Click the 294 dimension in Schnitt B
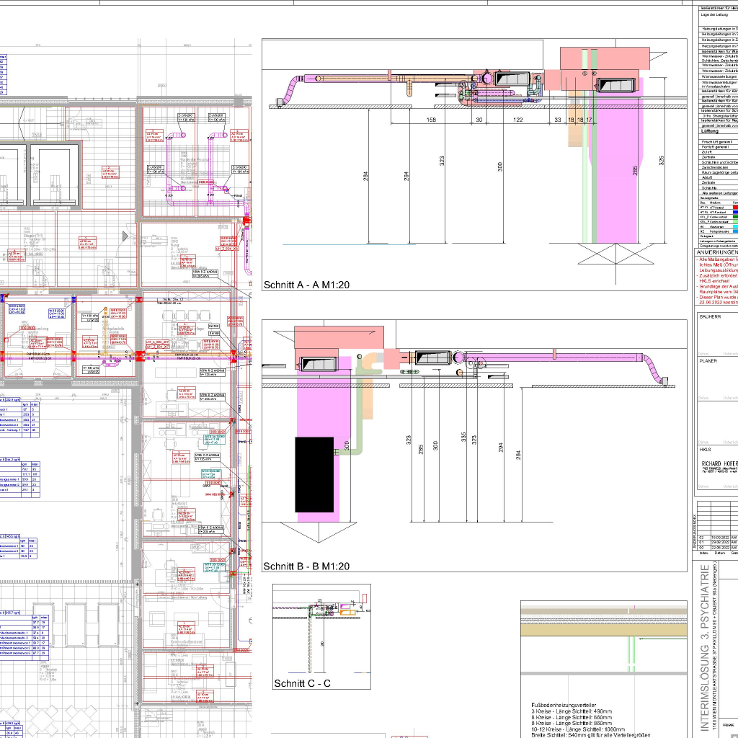Image resolution: width=738 pixels, height=738 pixels. 500,447
